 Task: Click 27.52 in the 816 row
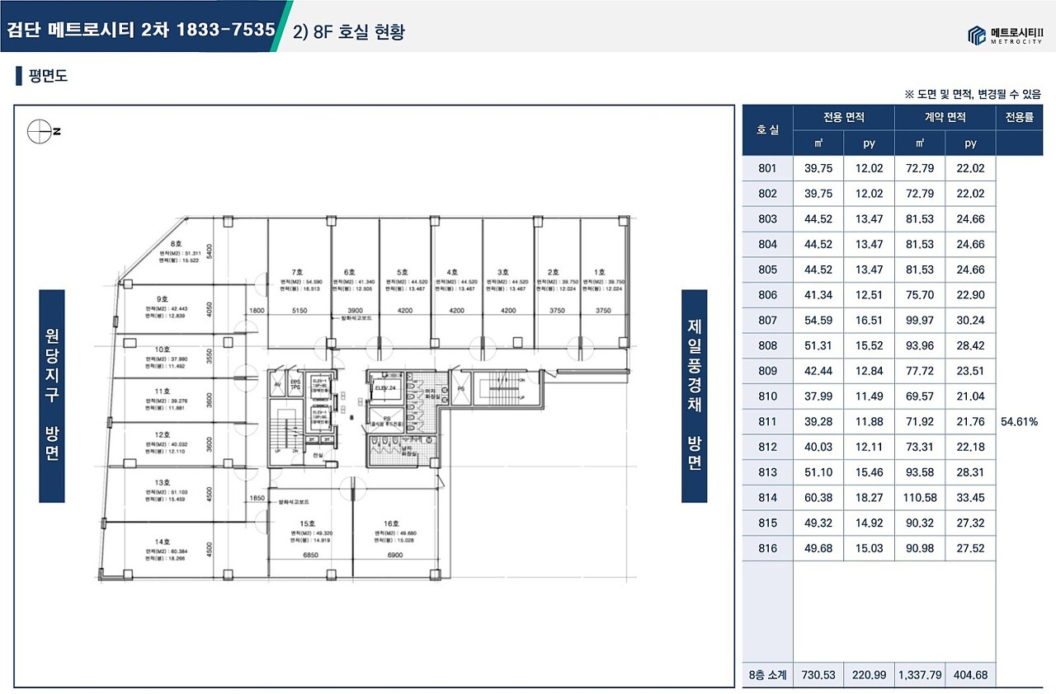[x=970, y=548]
